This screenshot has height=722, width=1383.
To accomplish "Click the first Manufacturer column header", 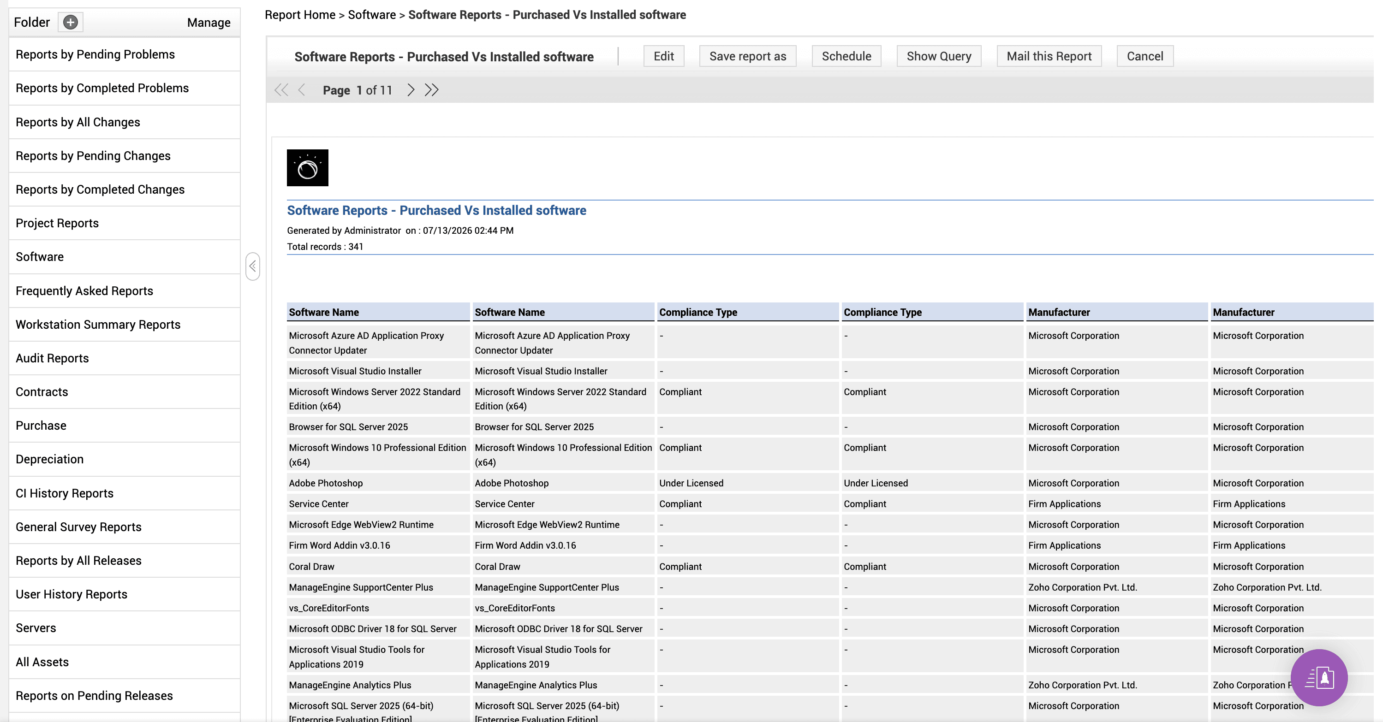I will 1117,312.
